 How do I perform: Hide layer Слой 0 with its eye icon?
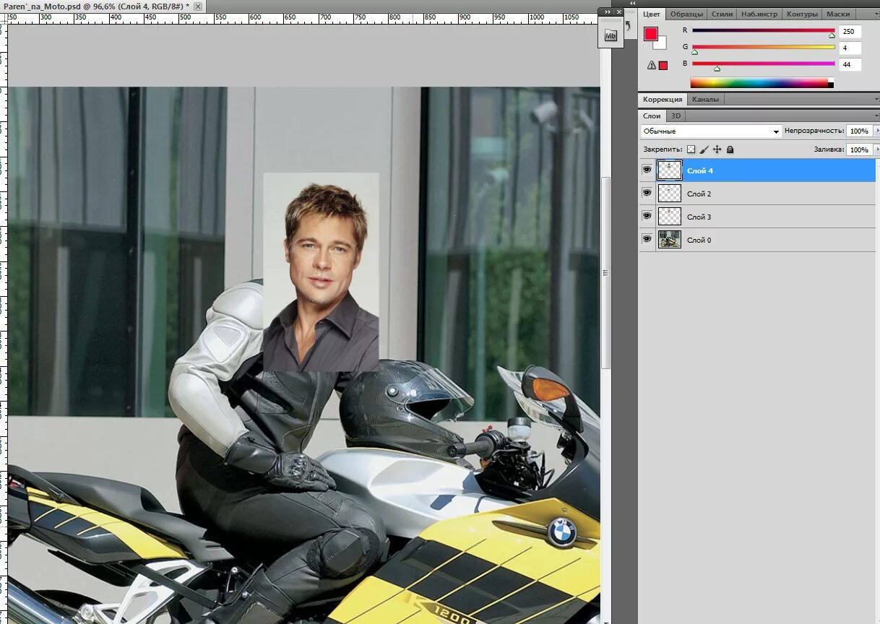tap(647, 239)
